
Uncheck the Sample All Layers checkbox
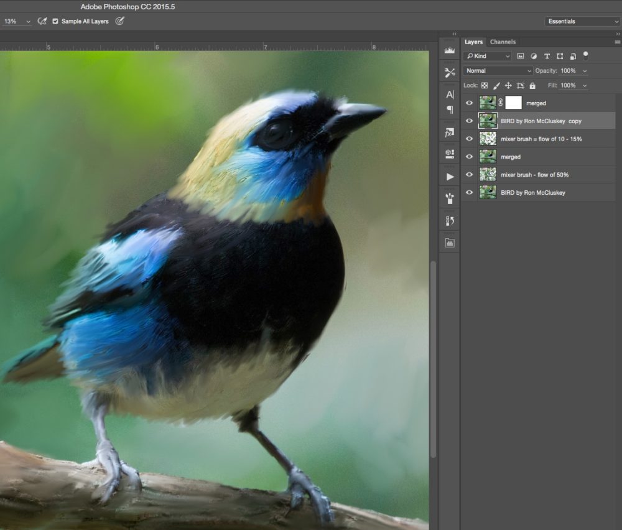tap(55, 21)
